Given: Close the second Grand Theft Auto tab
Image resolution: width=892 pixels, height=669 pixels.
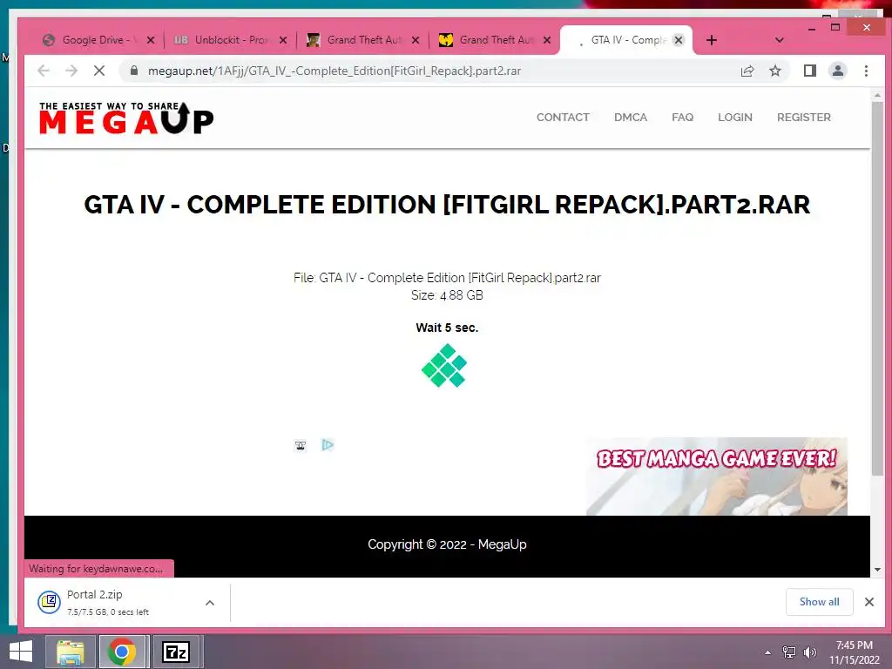Looking at the screenshot, I should pyautogui.click(x=547, y=40).
